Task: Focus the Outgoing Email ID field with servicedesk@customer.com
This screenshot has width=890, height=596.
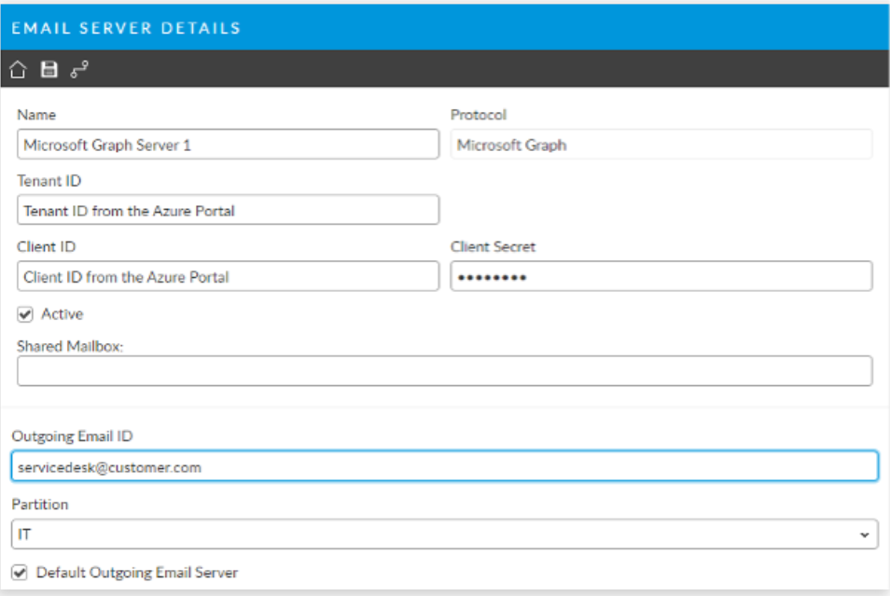Action: pos(444,466)
